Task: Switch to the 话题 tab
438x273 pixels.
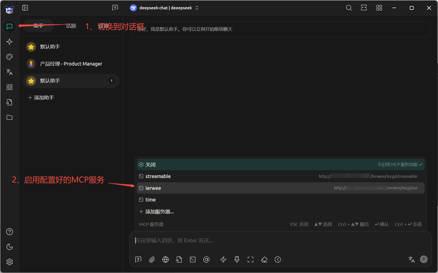Action: pos(71,26)
